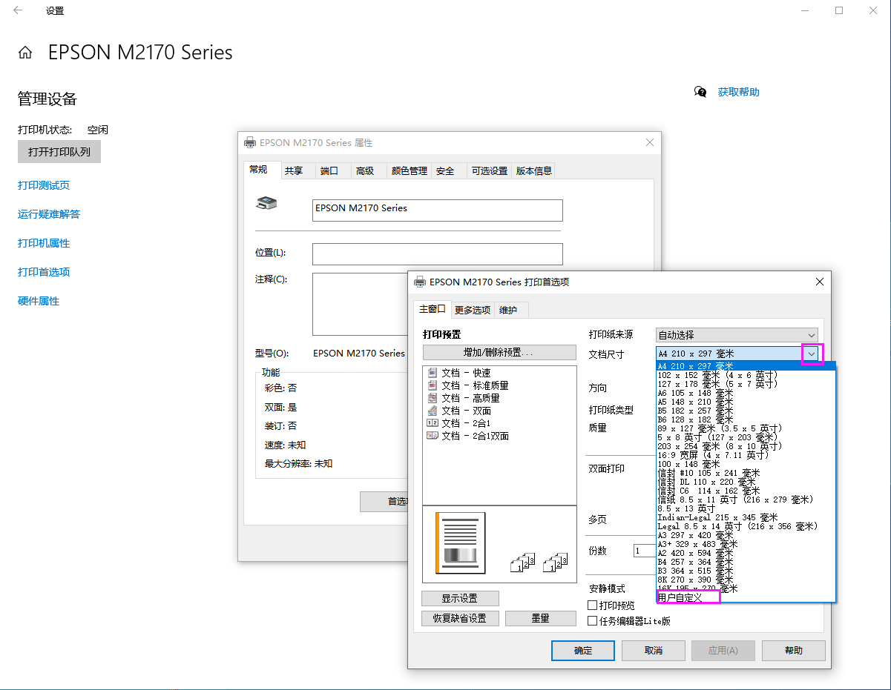891x690 pixels.
Task: Open the 打印测试页 link
Action: (44, 185)
